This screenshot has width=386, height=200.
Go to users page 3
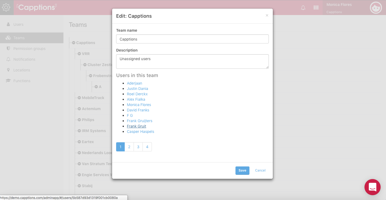pyautogui.click(x=138, y=147)
